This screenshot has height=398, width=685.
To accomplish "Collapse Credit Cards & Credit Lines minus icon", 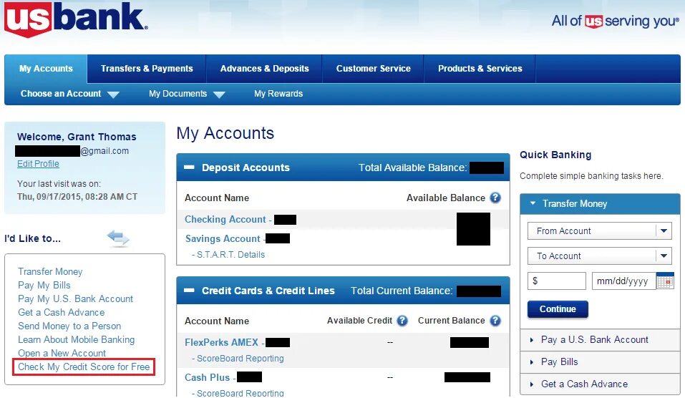I will (x=189, y=291).
